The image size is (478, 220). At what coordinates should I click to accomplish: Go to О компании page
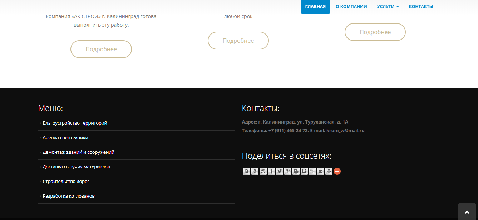(351, 7)
